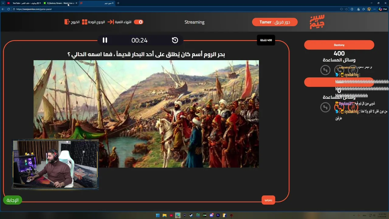
Task: Click the exit (الخروج) door icon
Action: tap(67, 22)
